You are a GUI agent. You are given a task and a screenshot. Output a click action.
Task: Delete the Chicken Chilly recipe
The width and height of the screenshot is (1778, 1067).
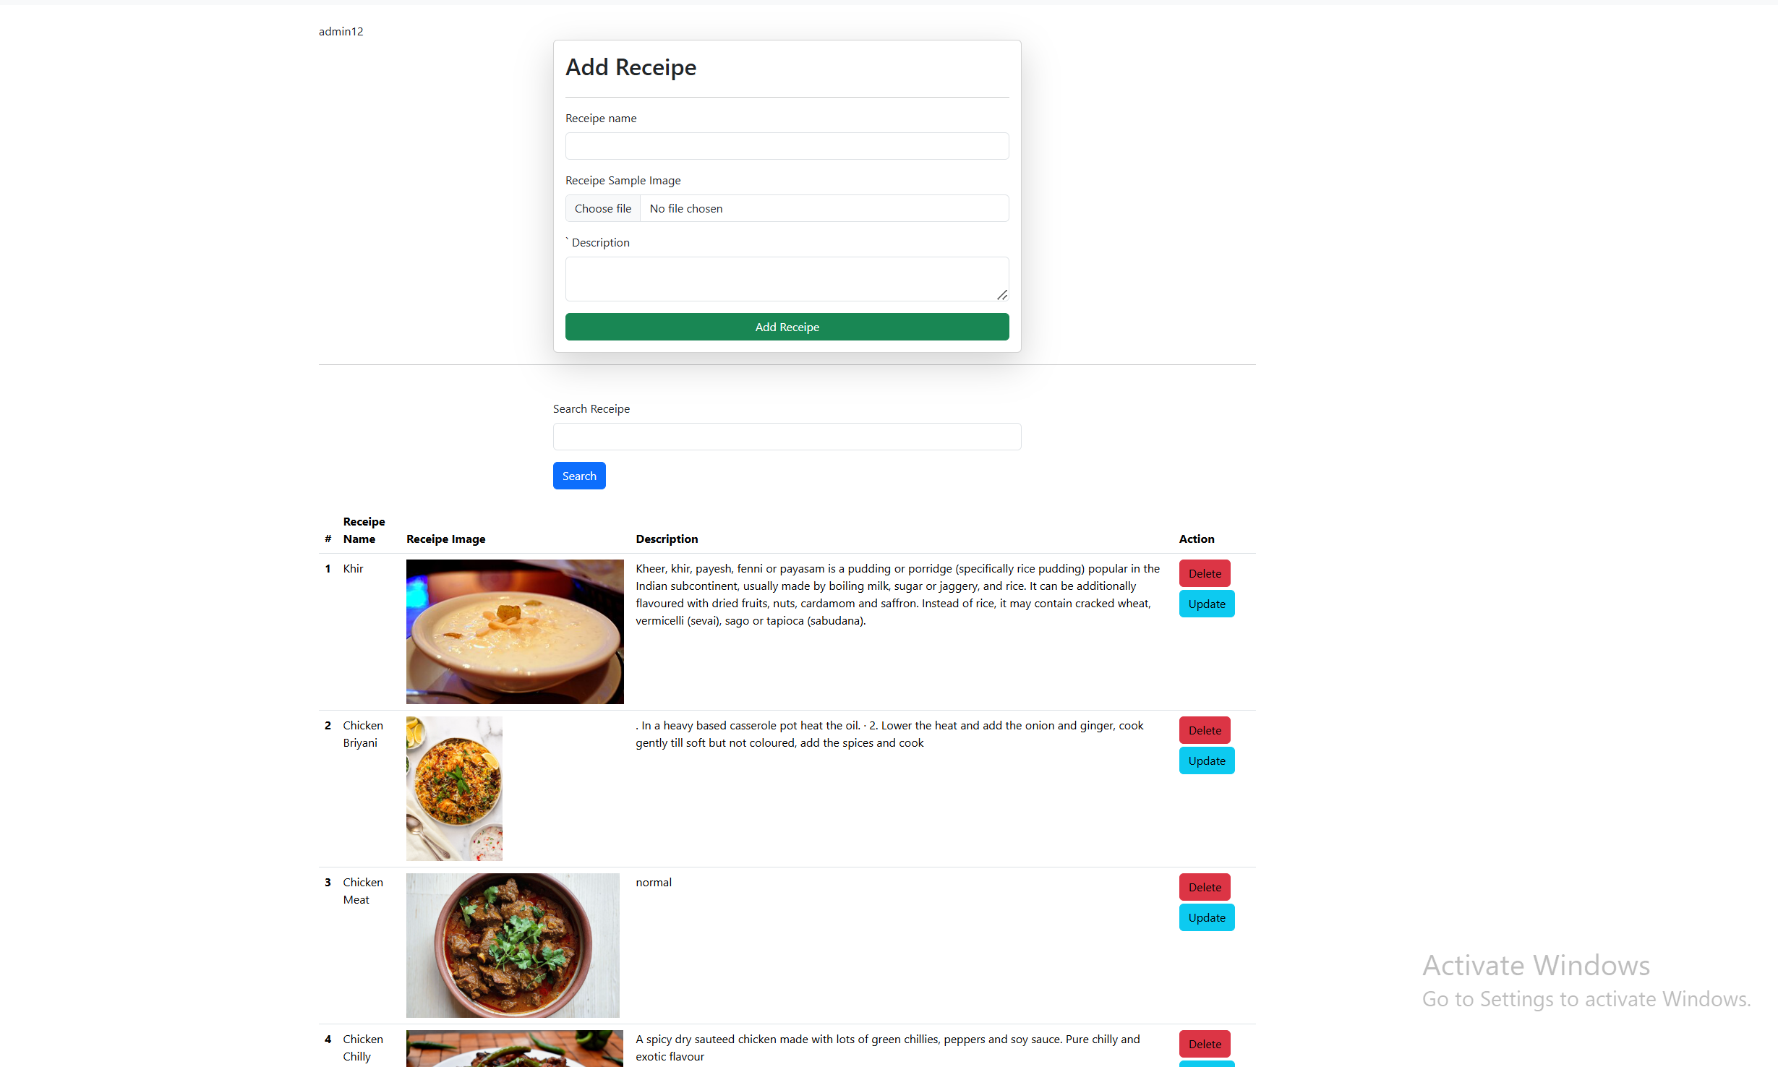(x=1204, y=1044)
